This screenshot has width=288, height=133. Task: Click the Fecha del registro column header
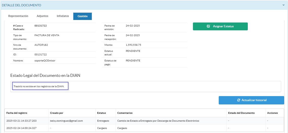tap(17, 113)
